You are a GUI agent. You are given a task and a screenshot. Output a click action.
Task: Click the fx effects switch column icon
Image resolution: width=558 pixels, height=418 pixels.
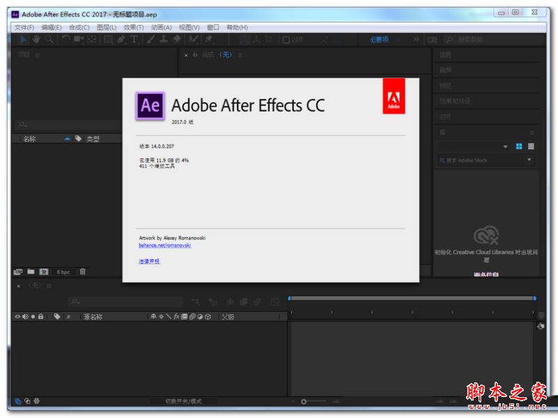(176, 316)
